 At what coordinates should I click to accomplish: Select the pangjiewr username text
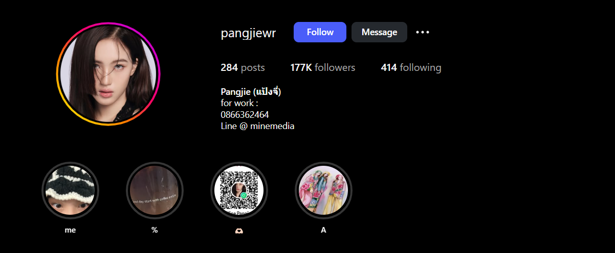[248, 33]
